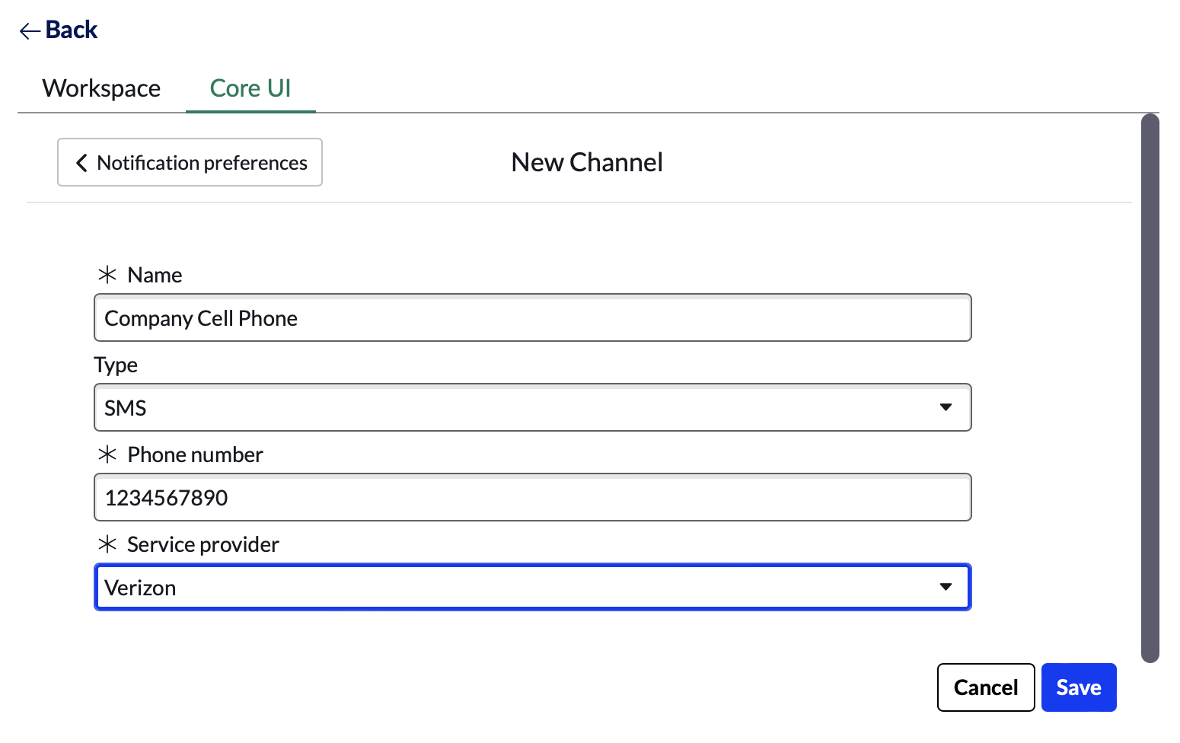Open the Type dropdown showing SMS
Image resolution: width=1180 pixels, height=743 pixels.
click(x=533, y=407)
